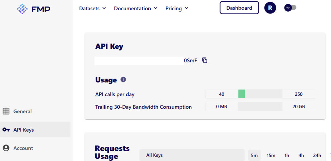Click the API calls per day usage bar
This screenshot has height=161, width=331.
tap(260, 94)
